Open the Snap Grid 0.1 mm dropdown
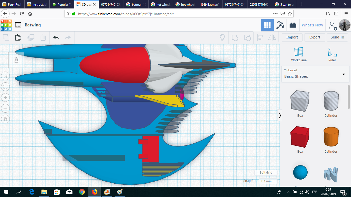351x197 pixels. pos(268,181)
